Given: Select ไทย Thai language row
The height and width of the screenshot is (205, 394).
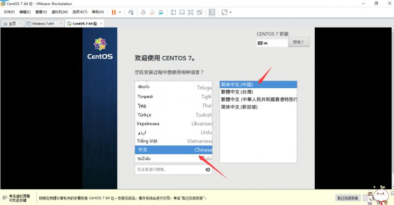Looking at the screenshot, I should click(174, 105).
